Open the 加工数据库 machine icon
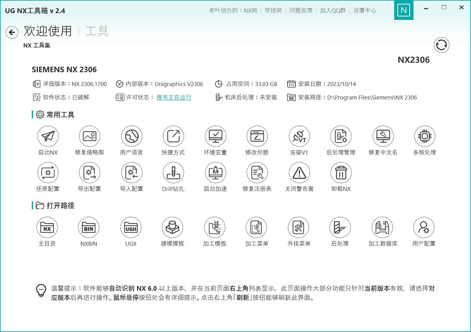The width and height of the screenshot is (471, 332). tap(382, 227)
